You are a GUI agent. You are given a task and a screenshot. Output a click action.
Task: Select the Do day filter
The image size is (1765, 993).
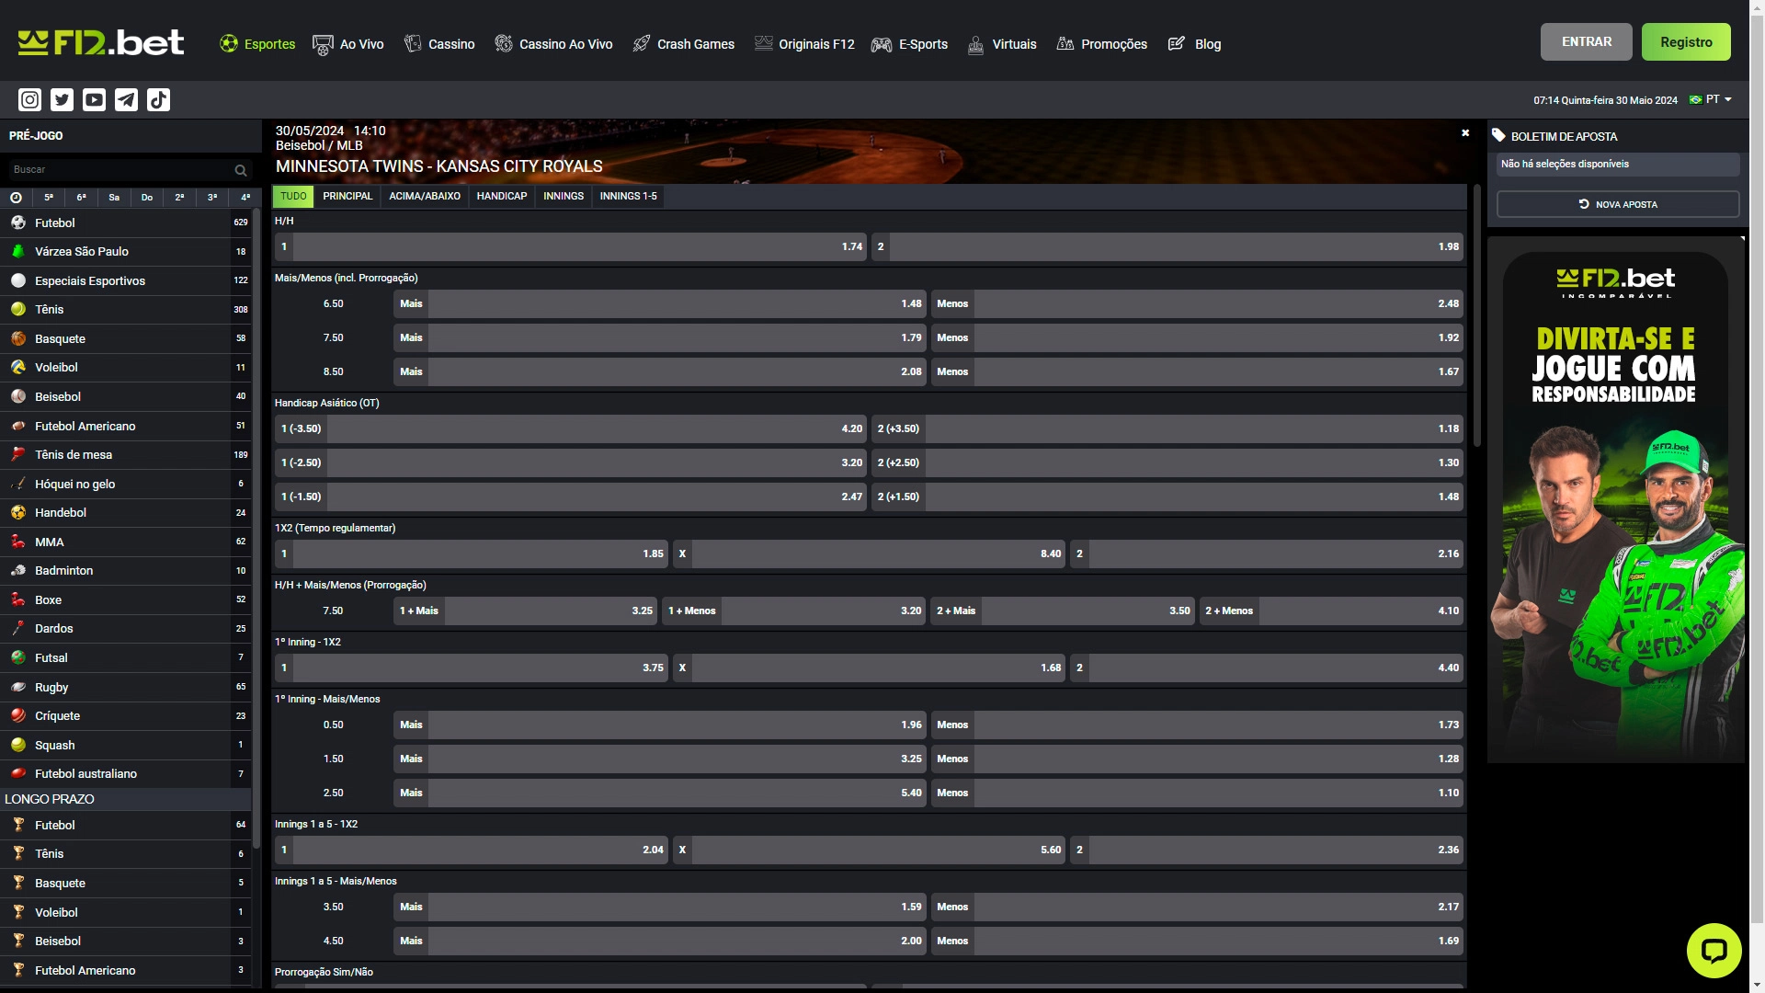147,197
